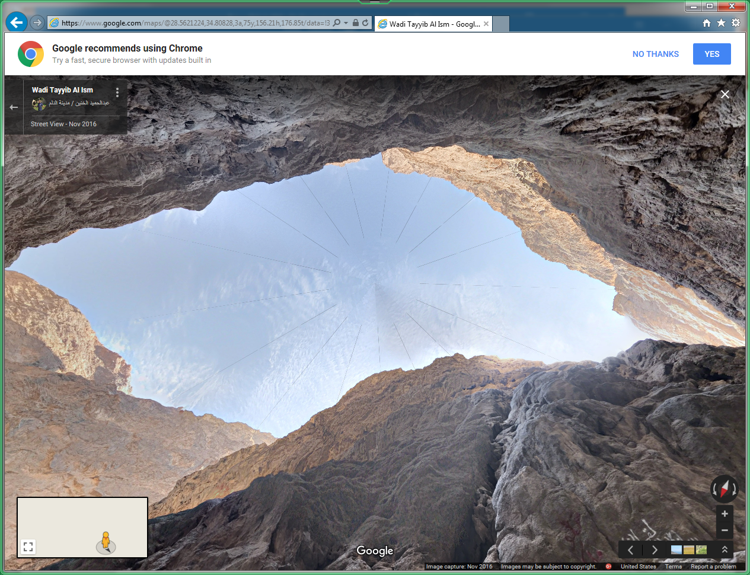Click the Pegman on the mini map

[x=106, y=541]
